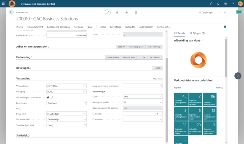Open Navigeren menu

click(x=79, y=27)
